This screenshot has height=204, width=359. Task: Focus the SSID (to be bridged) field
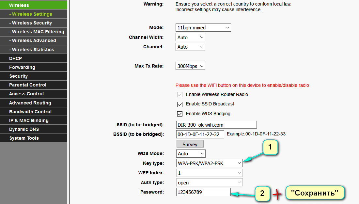216,125
